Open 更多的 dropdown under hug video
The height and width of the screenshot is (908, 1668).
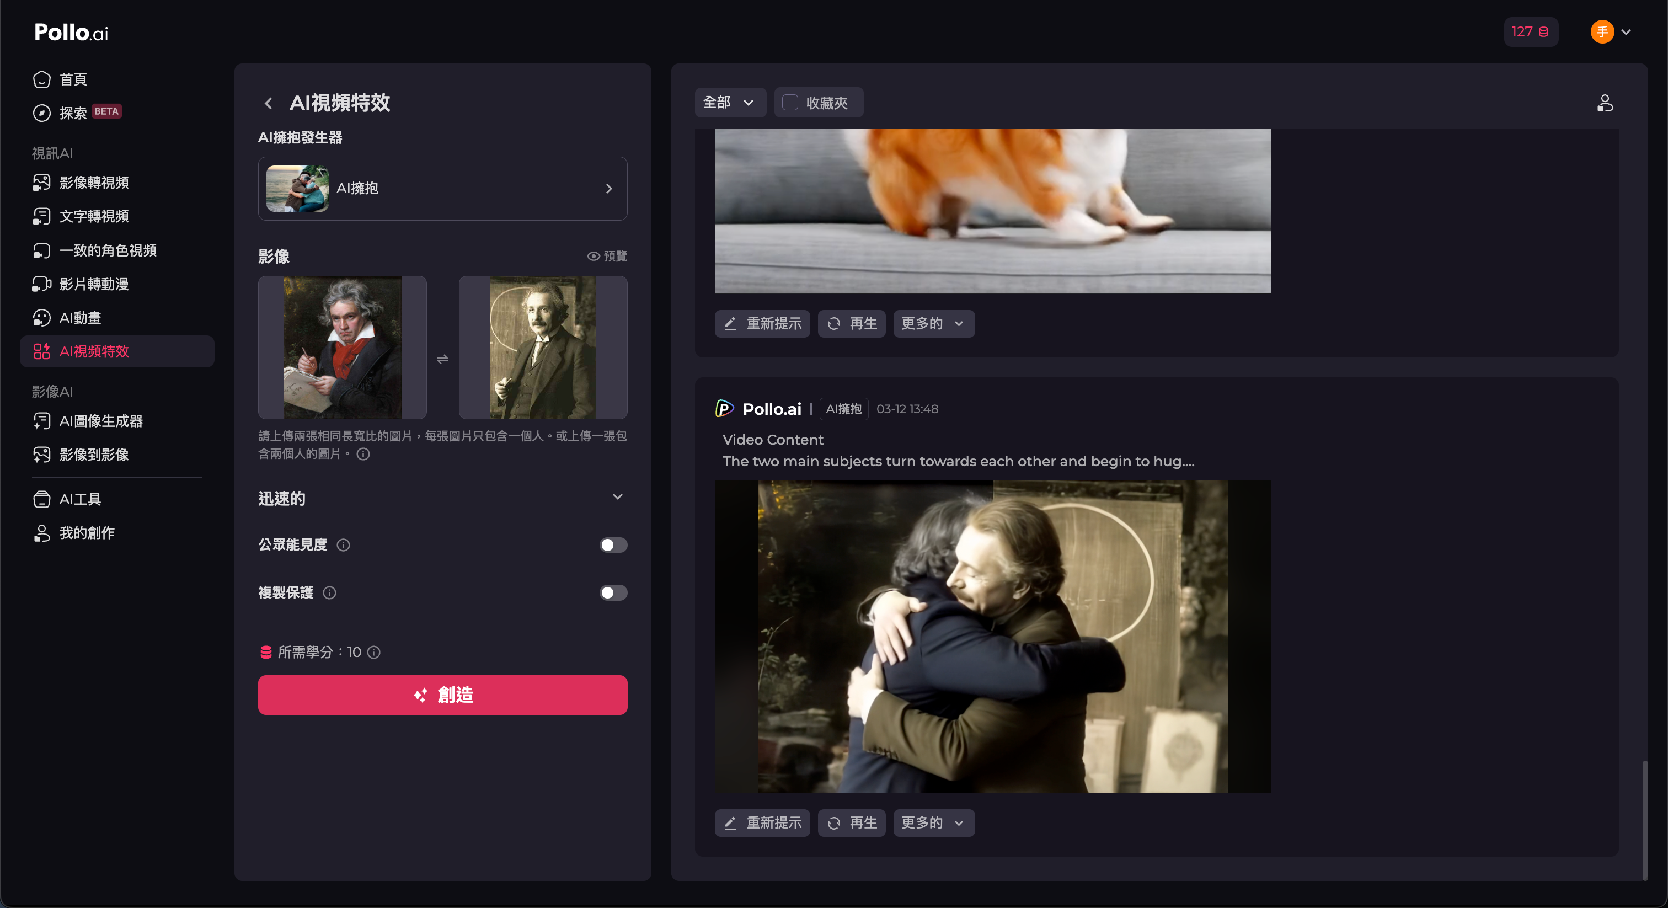click(x=933, y=822)
